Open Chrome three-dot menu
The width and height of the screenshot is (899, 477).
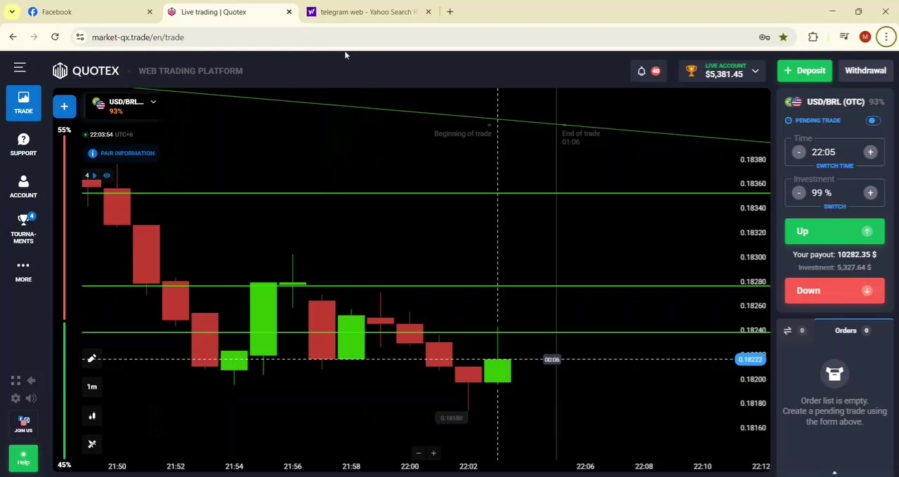(886, 37)
